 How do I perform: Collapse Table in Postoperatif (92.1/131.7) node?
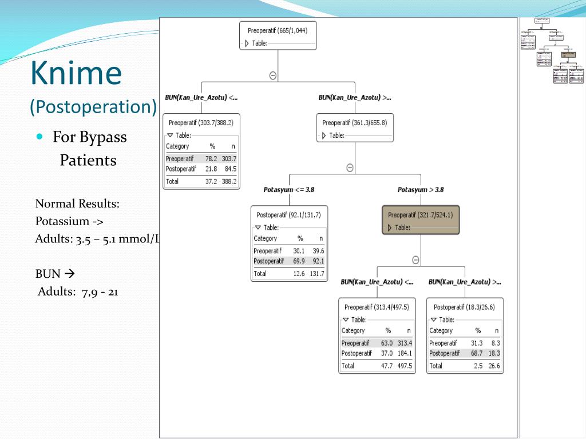click(x=258, y=228)
